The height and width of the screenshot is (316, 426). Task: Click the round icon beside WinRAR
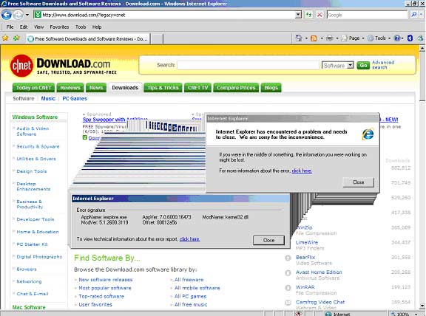coord(288,288)
